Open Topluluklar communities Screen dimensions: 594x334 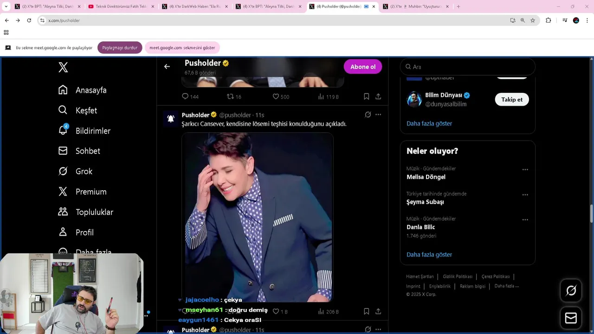(x=85, y=212)
